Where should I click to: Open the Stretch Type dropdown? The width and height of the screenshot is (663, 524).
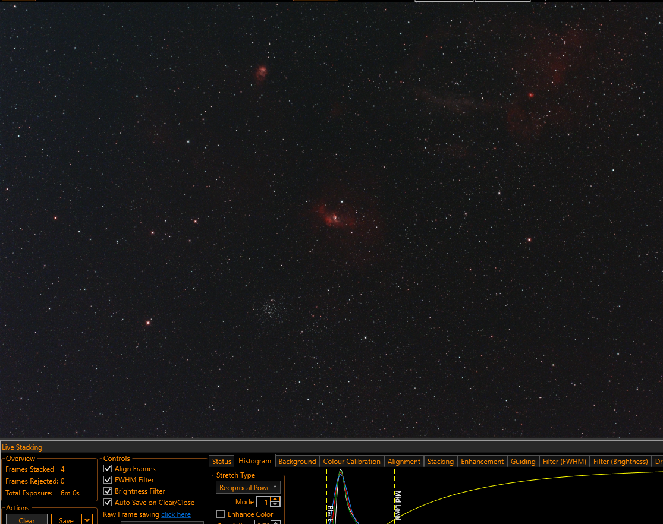point(248,487)
